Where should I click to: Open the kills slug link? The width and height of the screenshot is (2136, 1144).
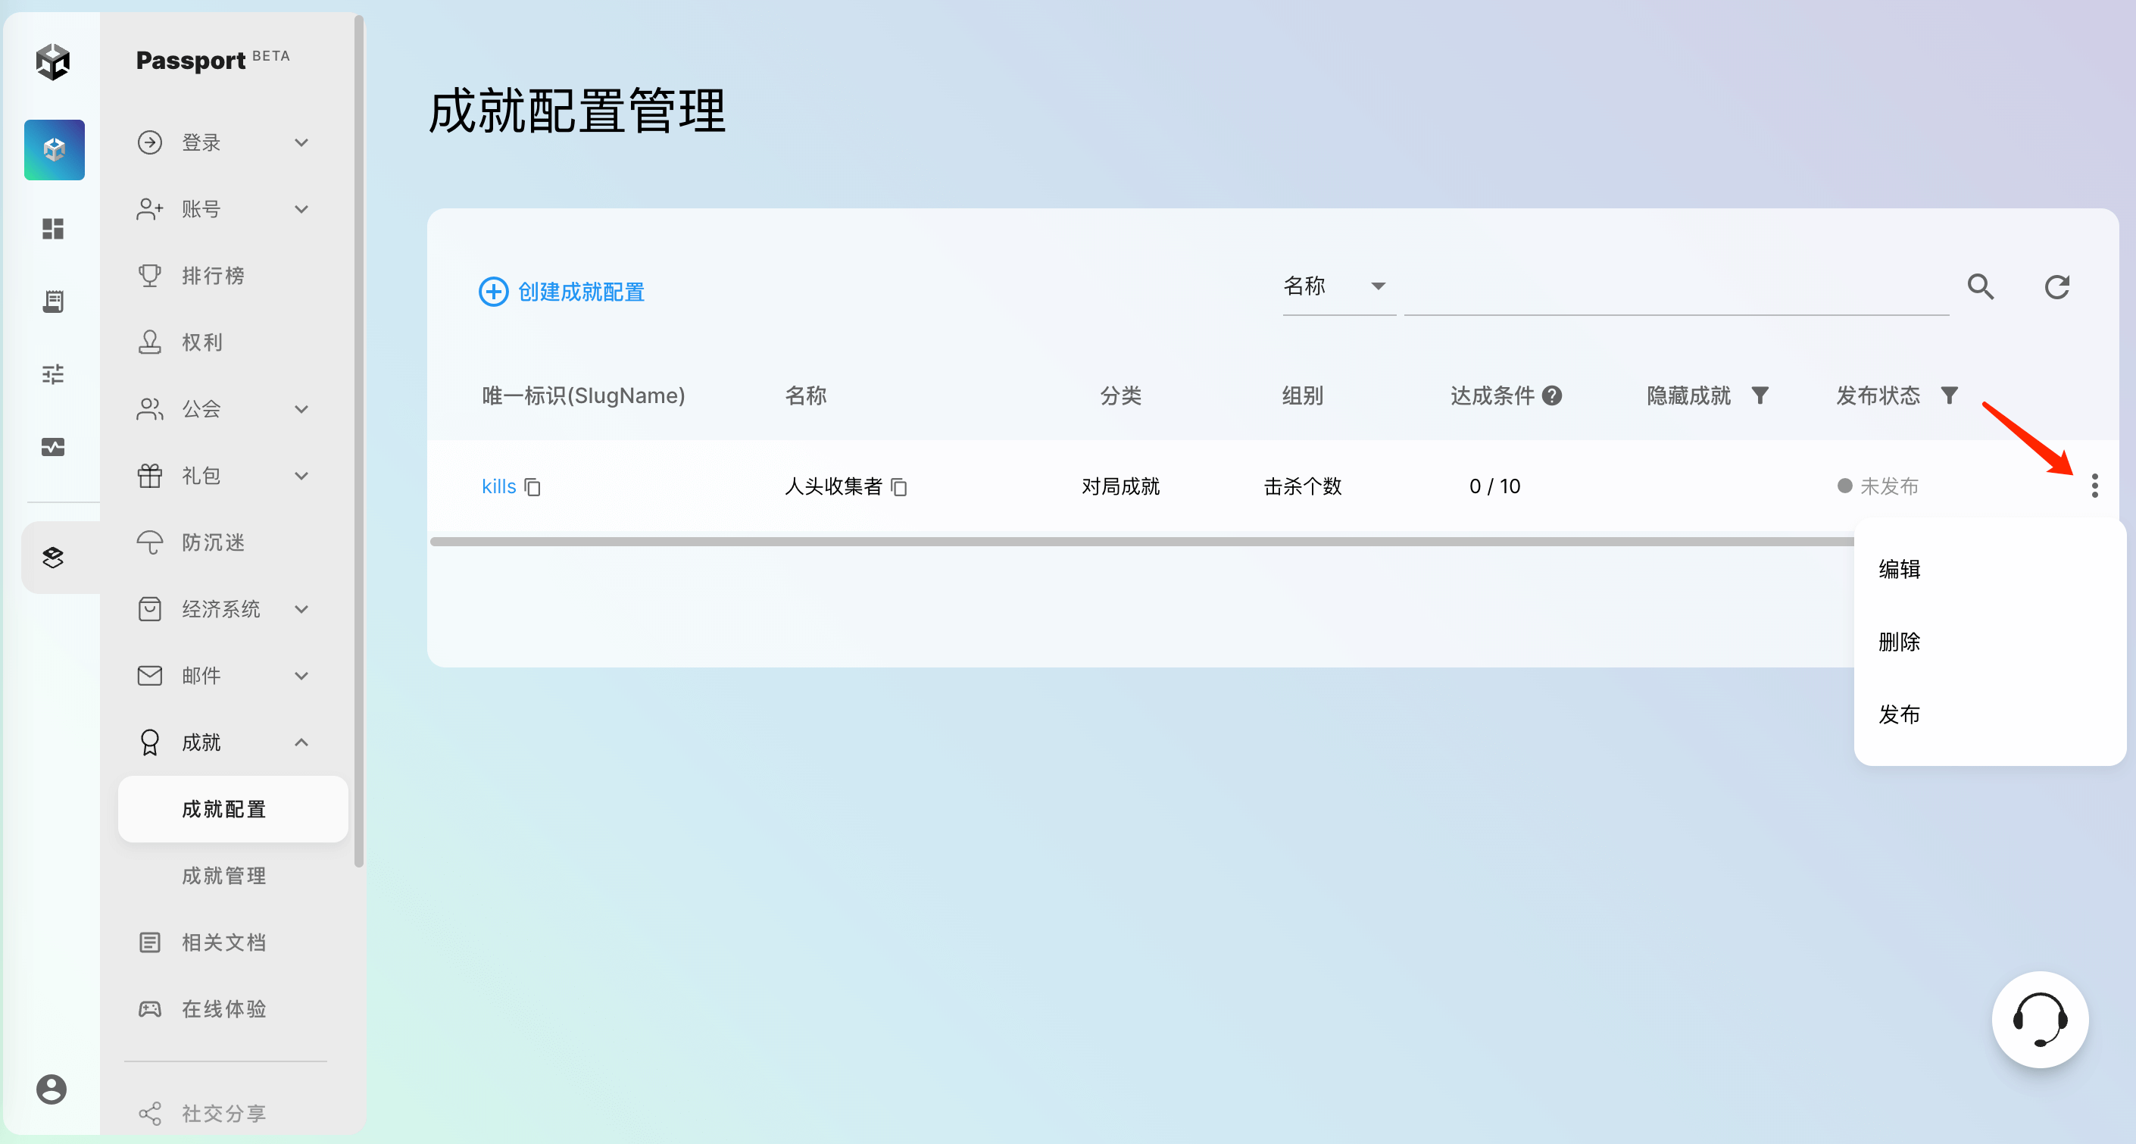coord(498,487)
